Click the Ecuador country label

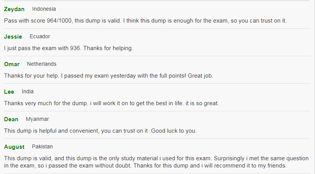pyautogui.click(x=40, y=36)
